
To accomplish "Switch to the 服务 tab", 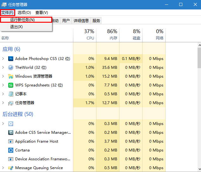I will click(96, 21).
